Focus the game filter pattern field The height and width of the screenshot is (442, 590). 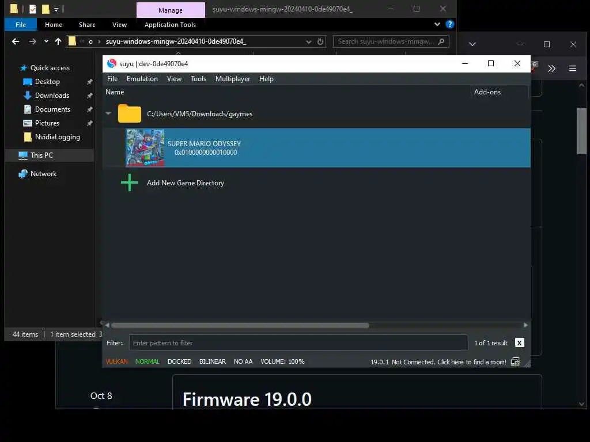coord(298,343)
